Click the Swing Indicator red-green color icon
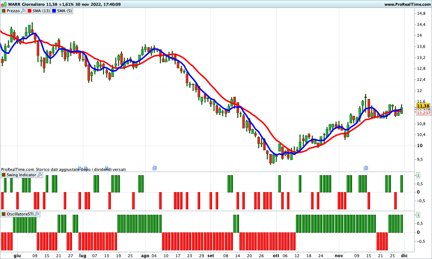 4,175
